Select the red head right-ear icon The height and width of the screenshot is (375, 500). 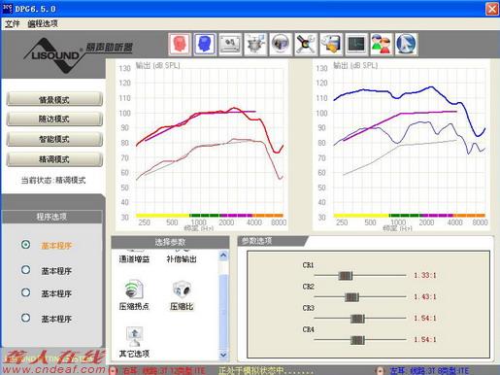[x=180, y=44]
